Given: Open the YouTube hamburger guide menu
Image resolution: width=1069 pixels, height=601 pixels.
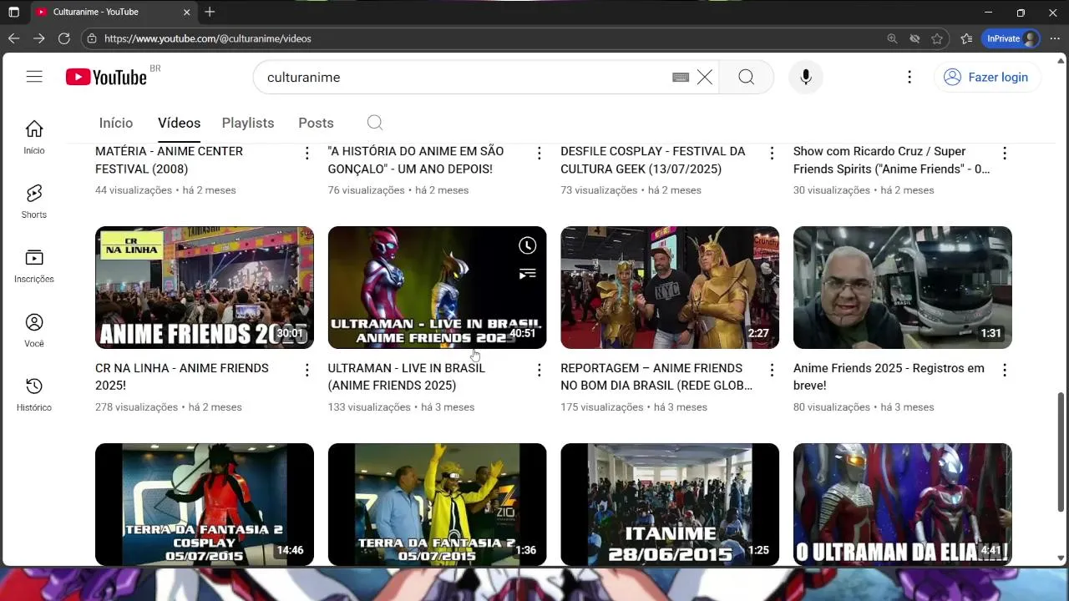Looking at the screenshot, I should tap(34, 77).
